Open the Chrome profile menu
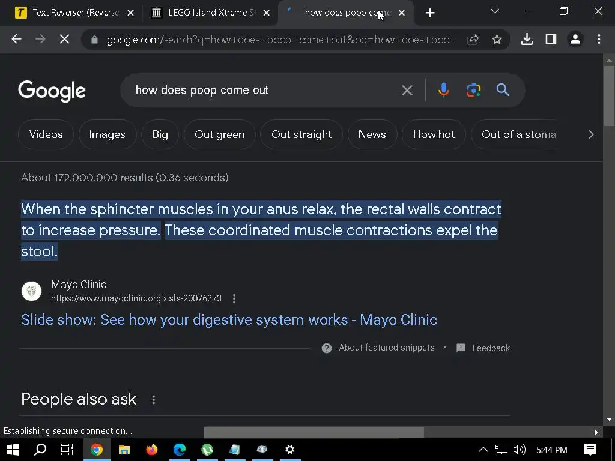 click(x=575, y=39)
